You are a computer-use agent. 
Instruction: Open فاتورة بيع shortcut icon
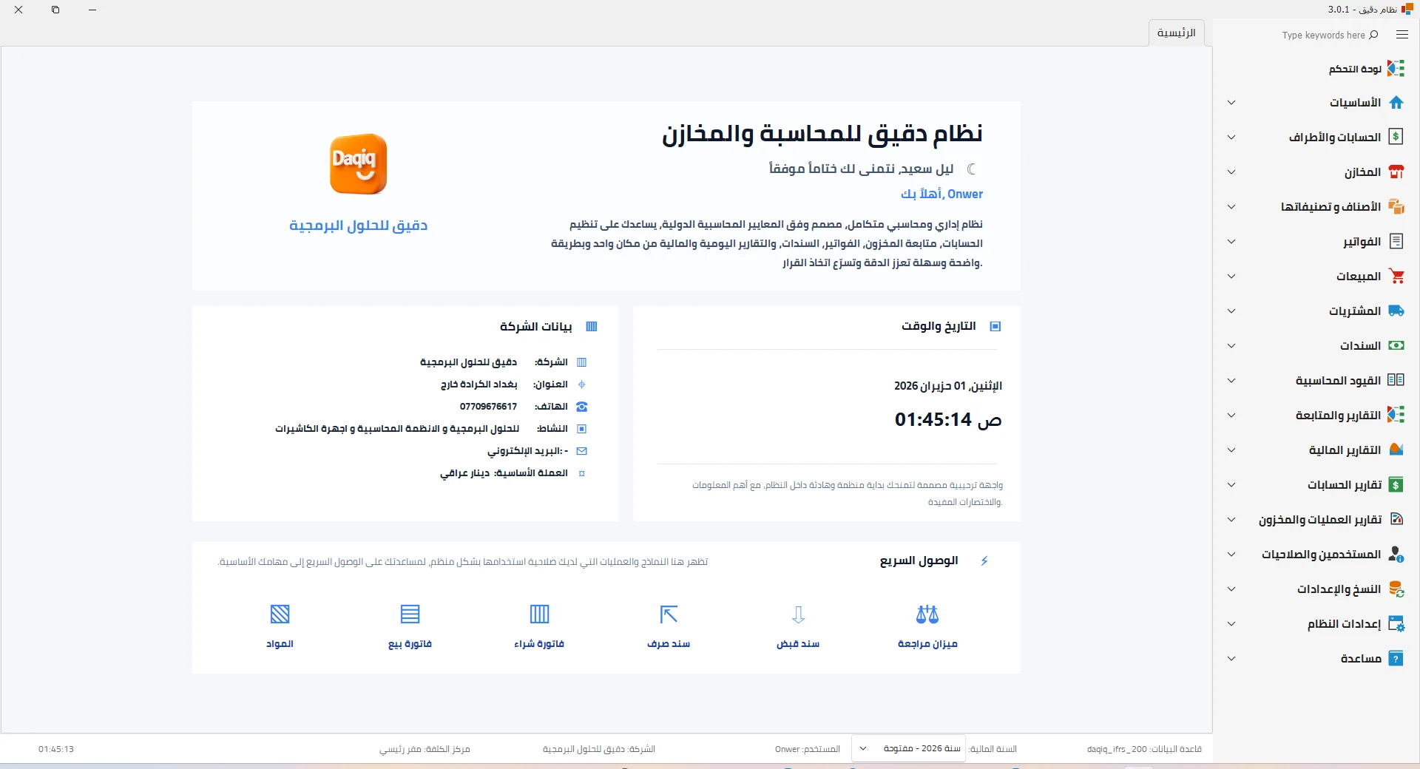pos(410,614)
